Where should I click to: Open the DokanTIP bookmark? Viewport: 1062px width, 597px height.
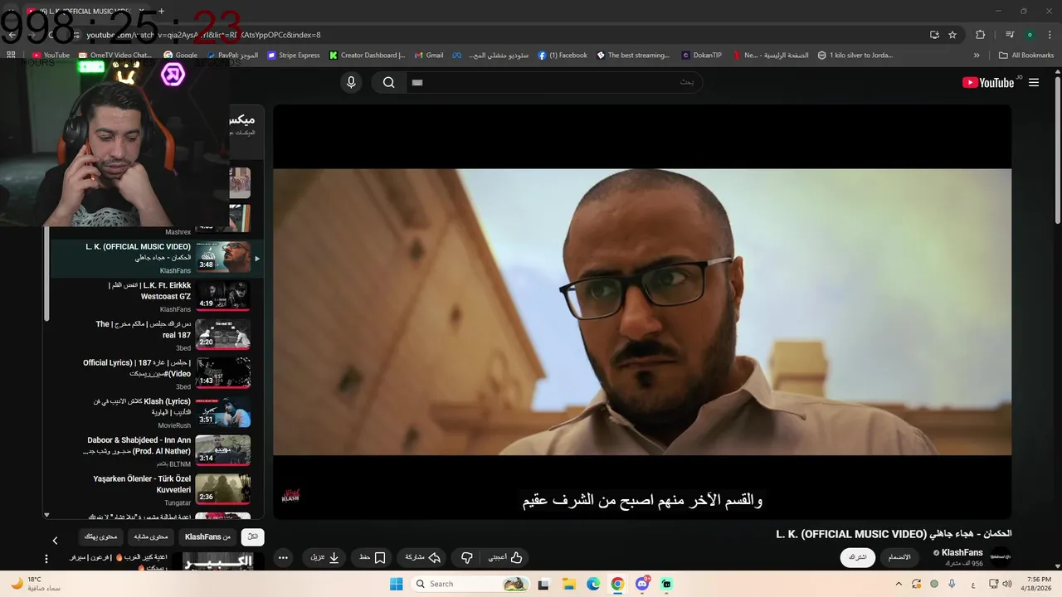pyautogui.click(x=702, y=56)
